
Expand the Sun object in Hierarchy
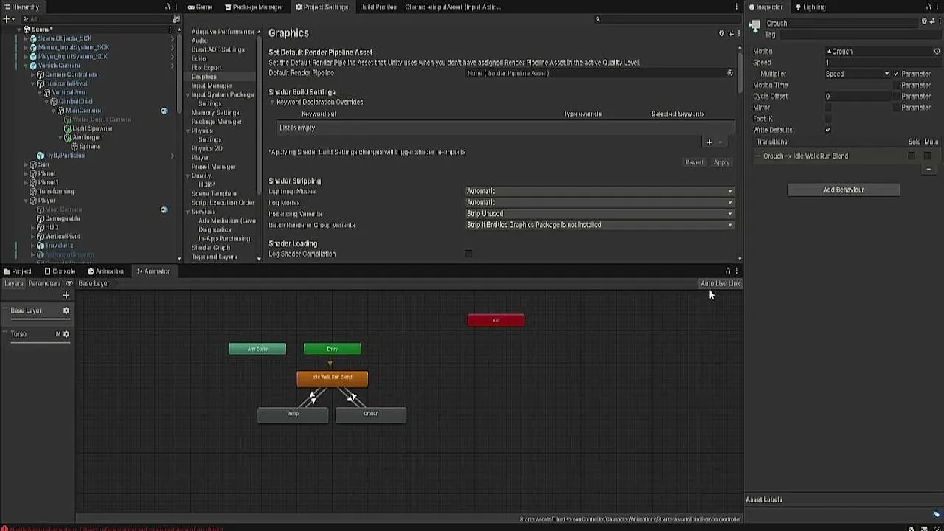click(26, 164)
